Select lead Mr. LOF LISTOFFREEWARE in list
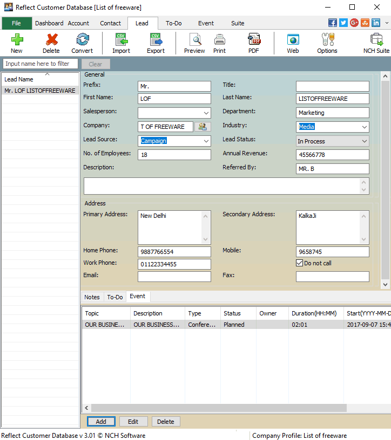The height and width of the screenshot is (440, 391). [x=40, y=91]
